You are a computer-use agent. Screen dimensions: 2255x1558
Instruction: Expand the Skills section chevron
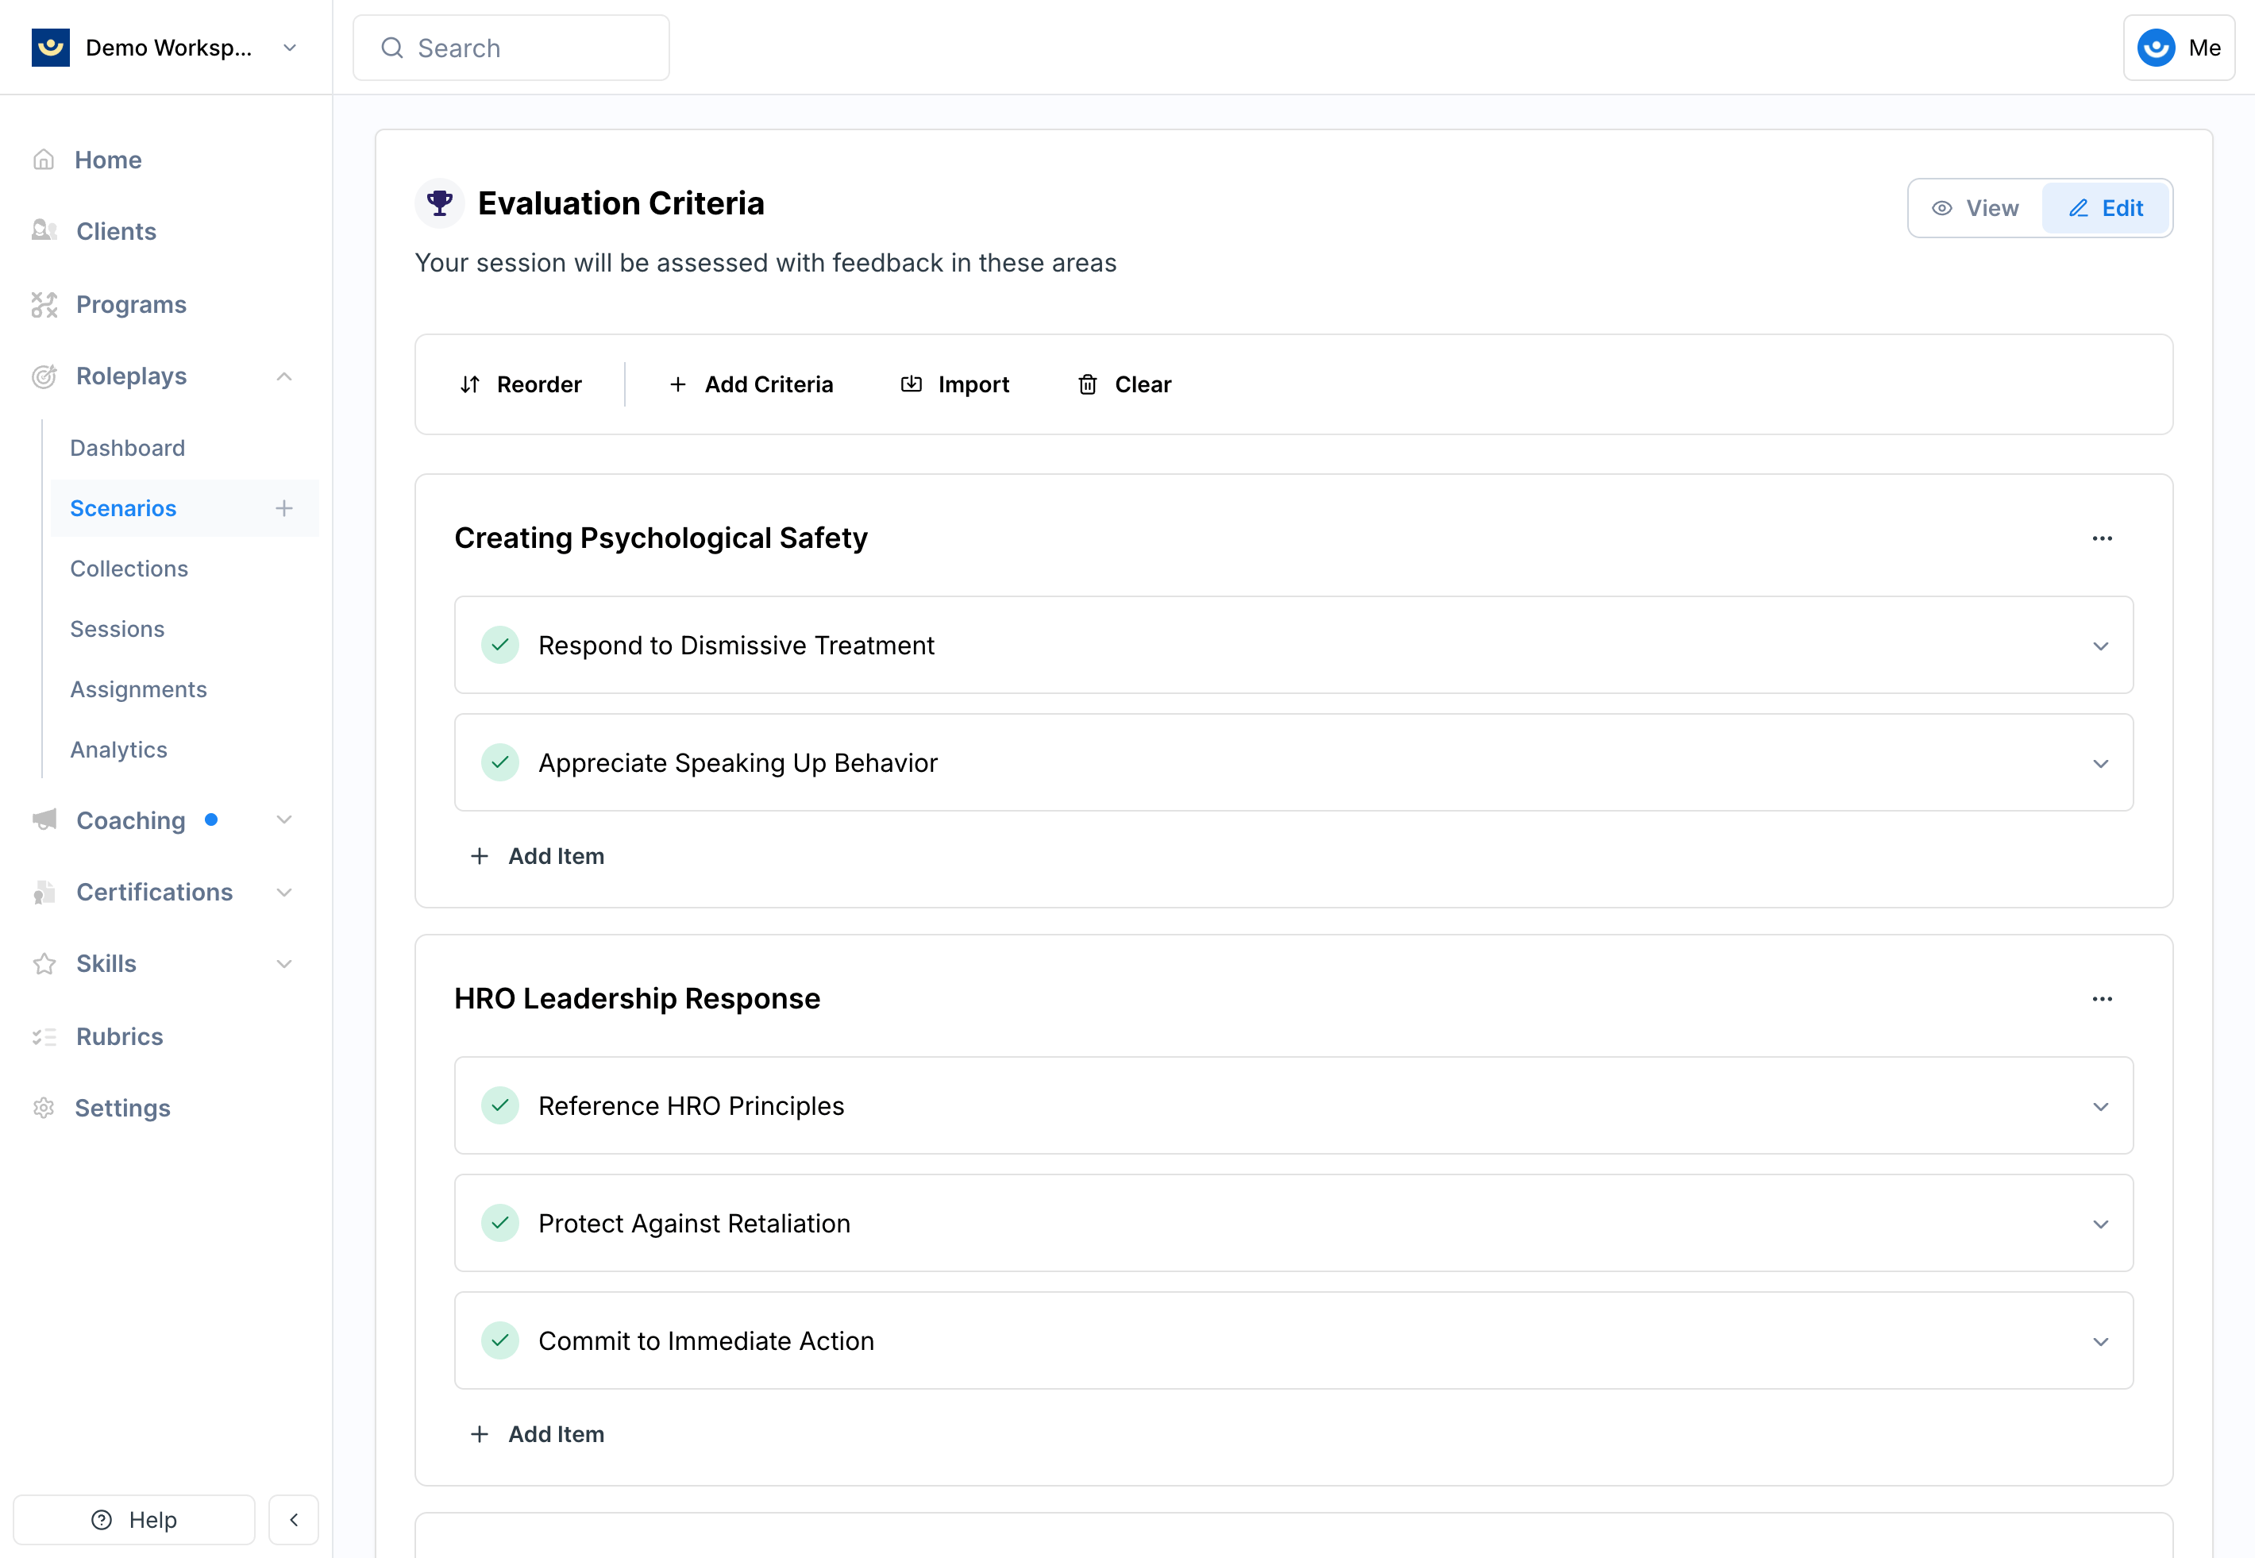pyautogui.click(x=284, y=963)
